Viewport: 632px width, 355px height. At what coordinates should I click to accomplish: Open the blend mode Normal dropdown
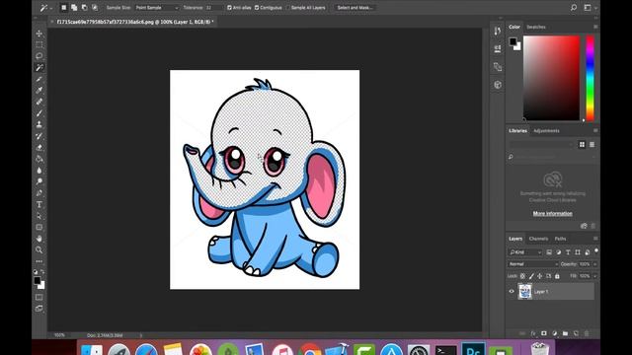533,264
